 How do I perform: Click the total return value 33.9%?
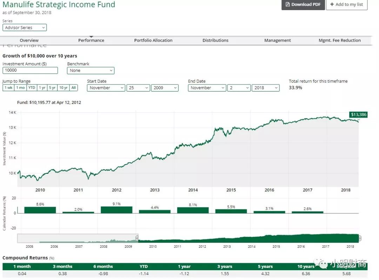pos(295,88)
